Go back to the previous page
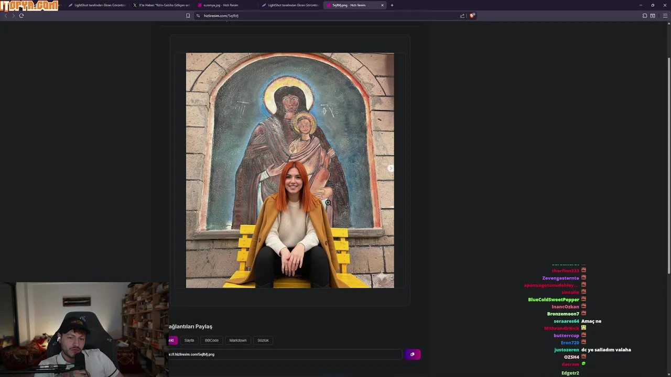 6,16
